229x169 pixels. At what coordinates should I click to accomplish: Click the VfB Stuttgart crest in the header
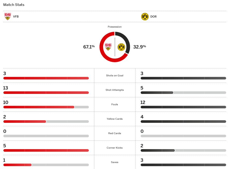(x=8, y=17)
